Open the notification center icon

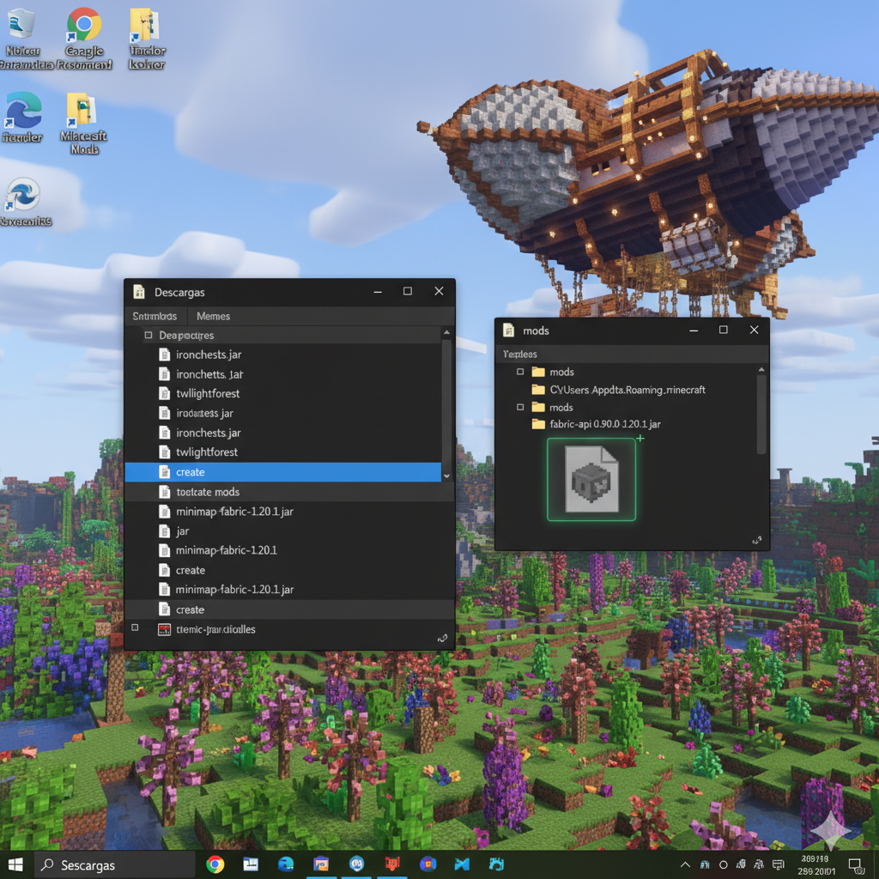coord(855,864)
